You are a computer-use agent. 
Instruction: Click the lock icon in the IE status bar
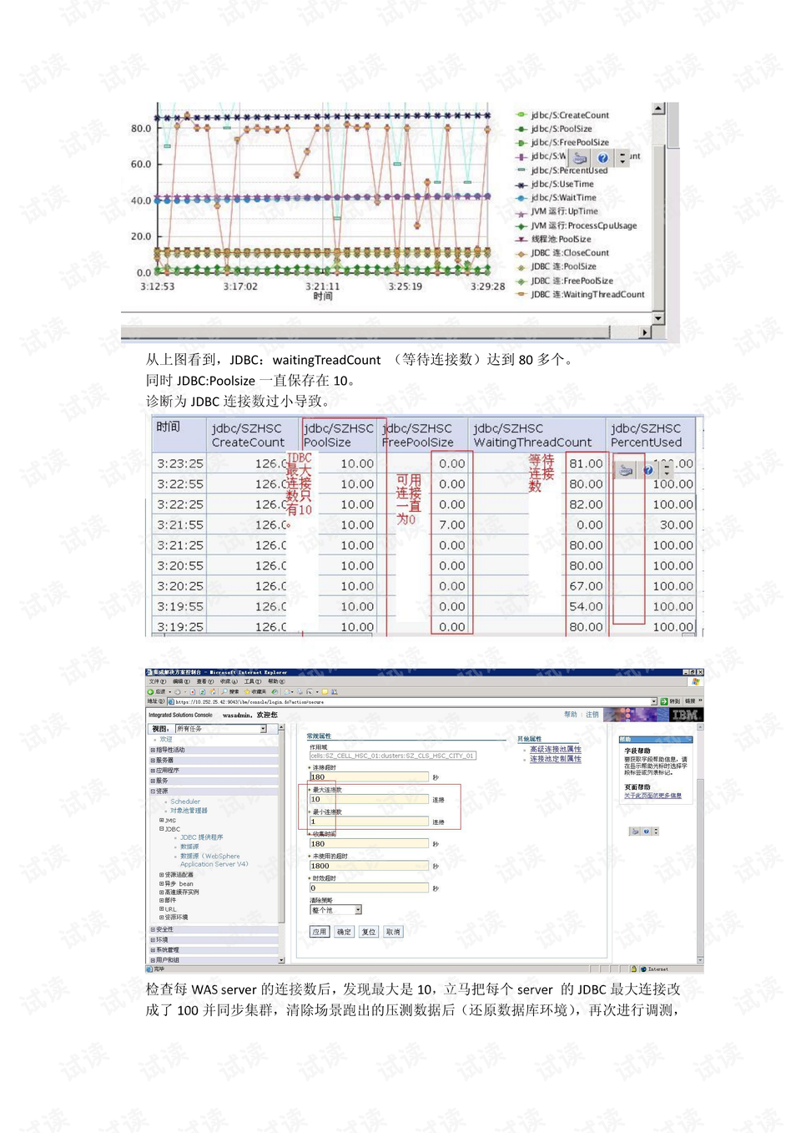tap(634, 969)
